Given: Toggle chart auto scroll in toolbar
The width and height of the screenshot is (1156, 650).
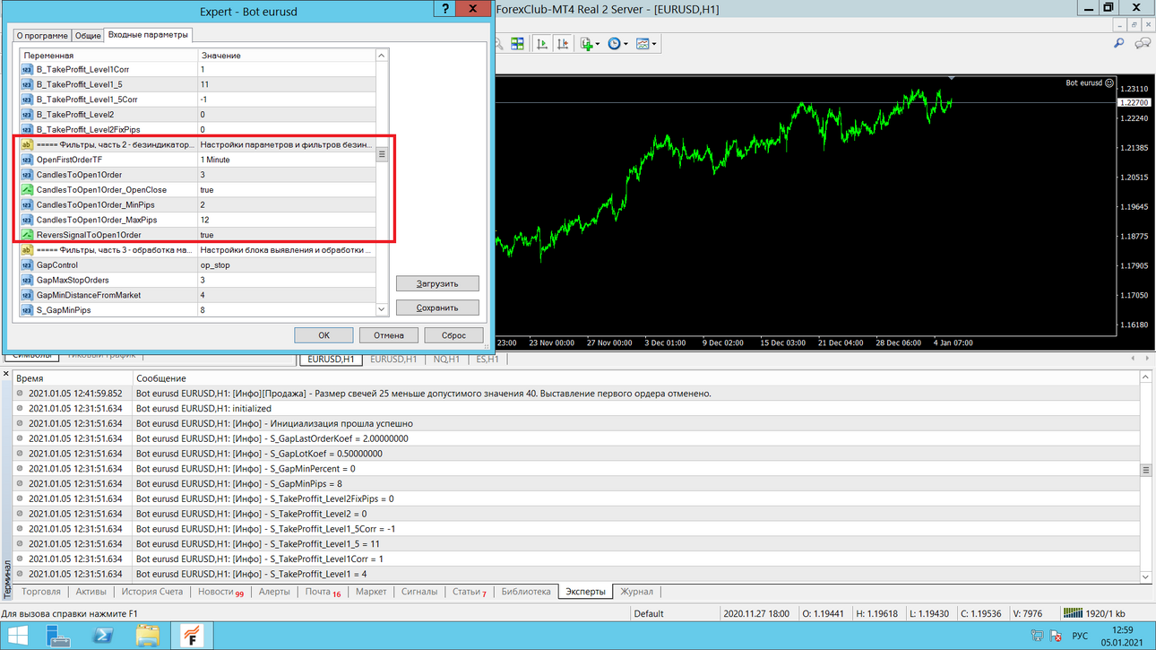Looking at the screenshot, I should 541,43.
